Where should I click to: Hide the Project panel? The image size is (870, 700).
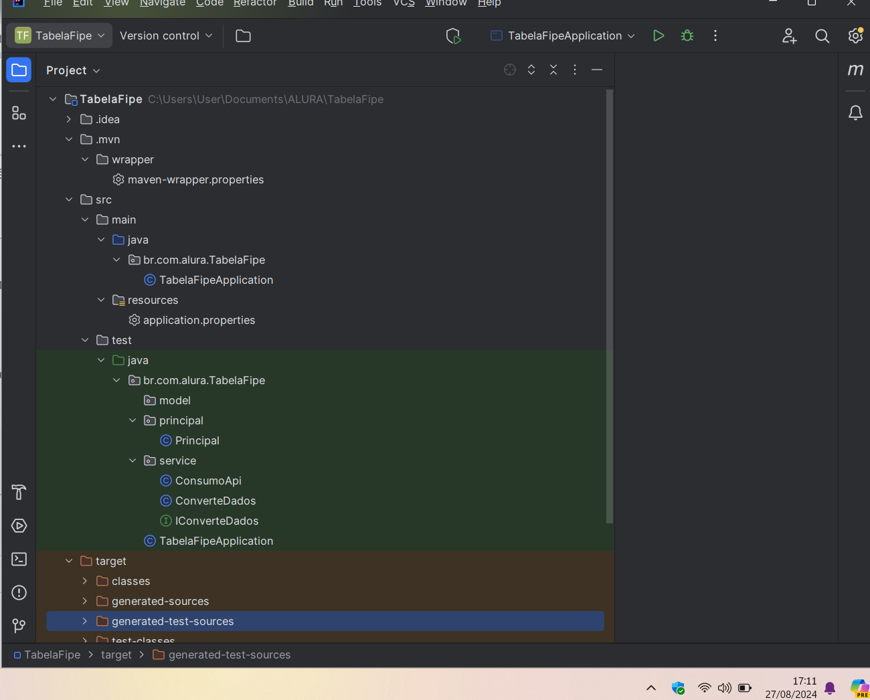[x=597, y=70]
